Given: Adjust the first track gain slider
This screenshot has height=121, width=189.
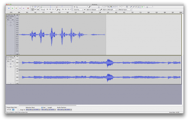Looking at the screenshot, I should coord(11,22).
